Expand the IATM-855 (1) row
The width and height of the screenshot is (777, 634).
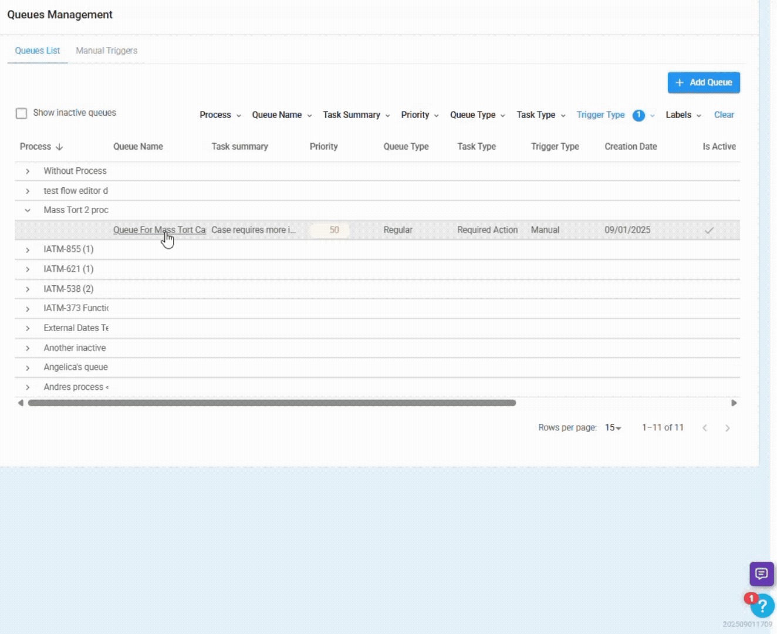(28, 249)
